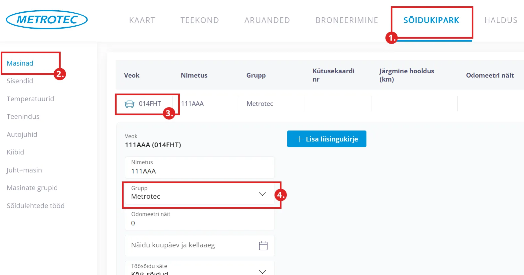
Task: Focus the Odomeetri näit input field
Action: point(199,223)
